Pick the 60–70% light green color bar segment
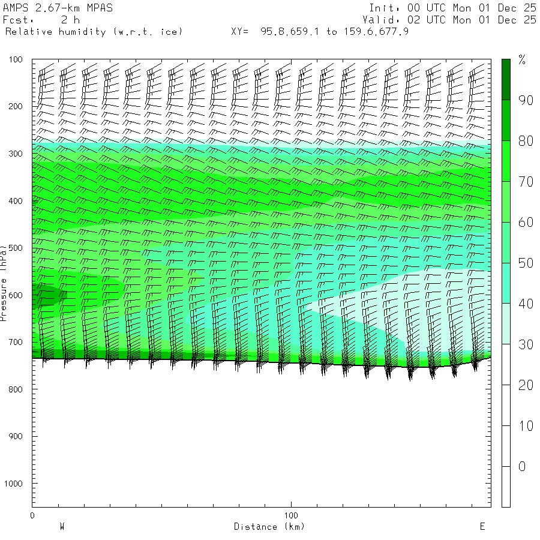 pos(506,202)
